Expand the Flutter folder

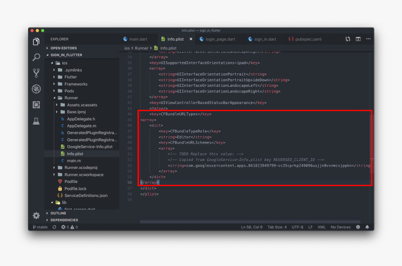[x=82, y=77]
